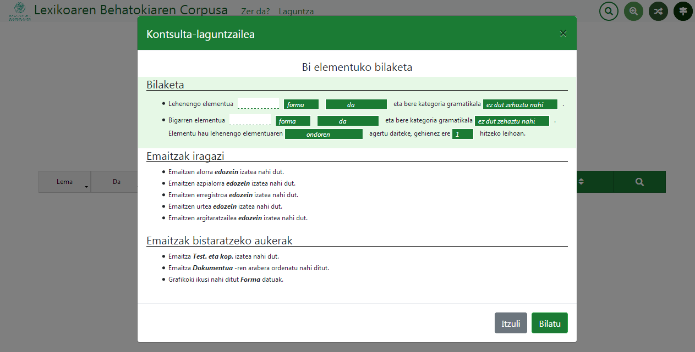
Task: Click the 'Dokumentua' ordering option
Action: [212, 268]
